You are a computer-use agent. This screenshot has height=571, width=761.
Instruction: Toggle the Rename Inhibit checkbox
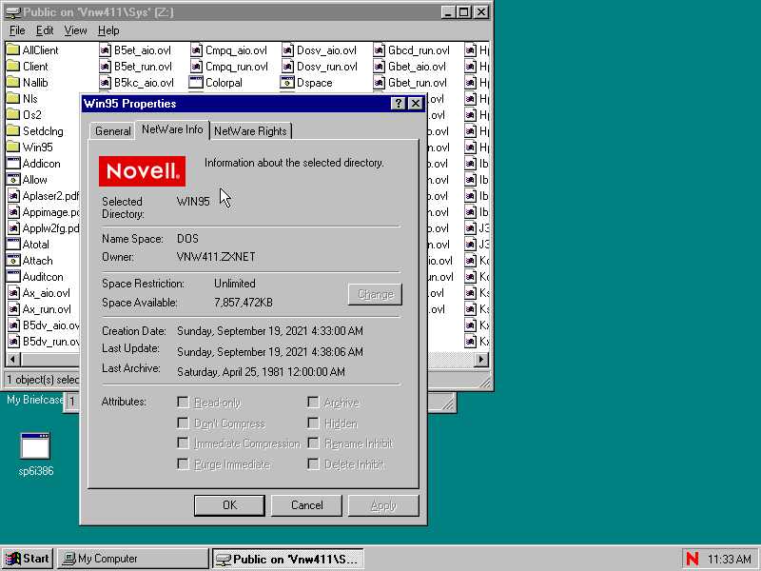314,443
